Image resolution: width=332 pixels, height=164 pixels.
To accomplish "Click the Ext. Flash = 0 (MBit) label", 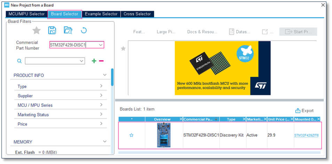I will [36, 153].
